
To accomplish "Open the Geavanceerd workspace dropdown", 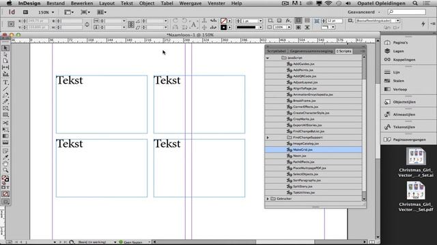I will [x=364, y=12].
